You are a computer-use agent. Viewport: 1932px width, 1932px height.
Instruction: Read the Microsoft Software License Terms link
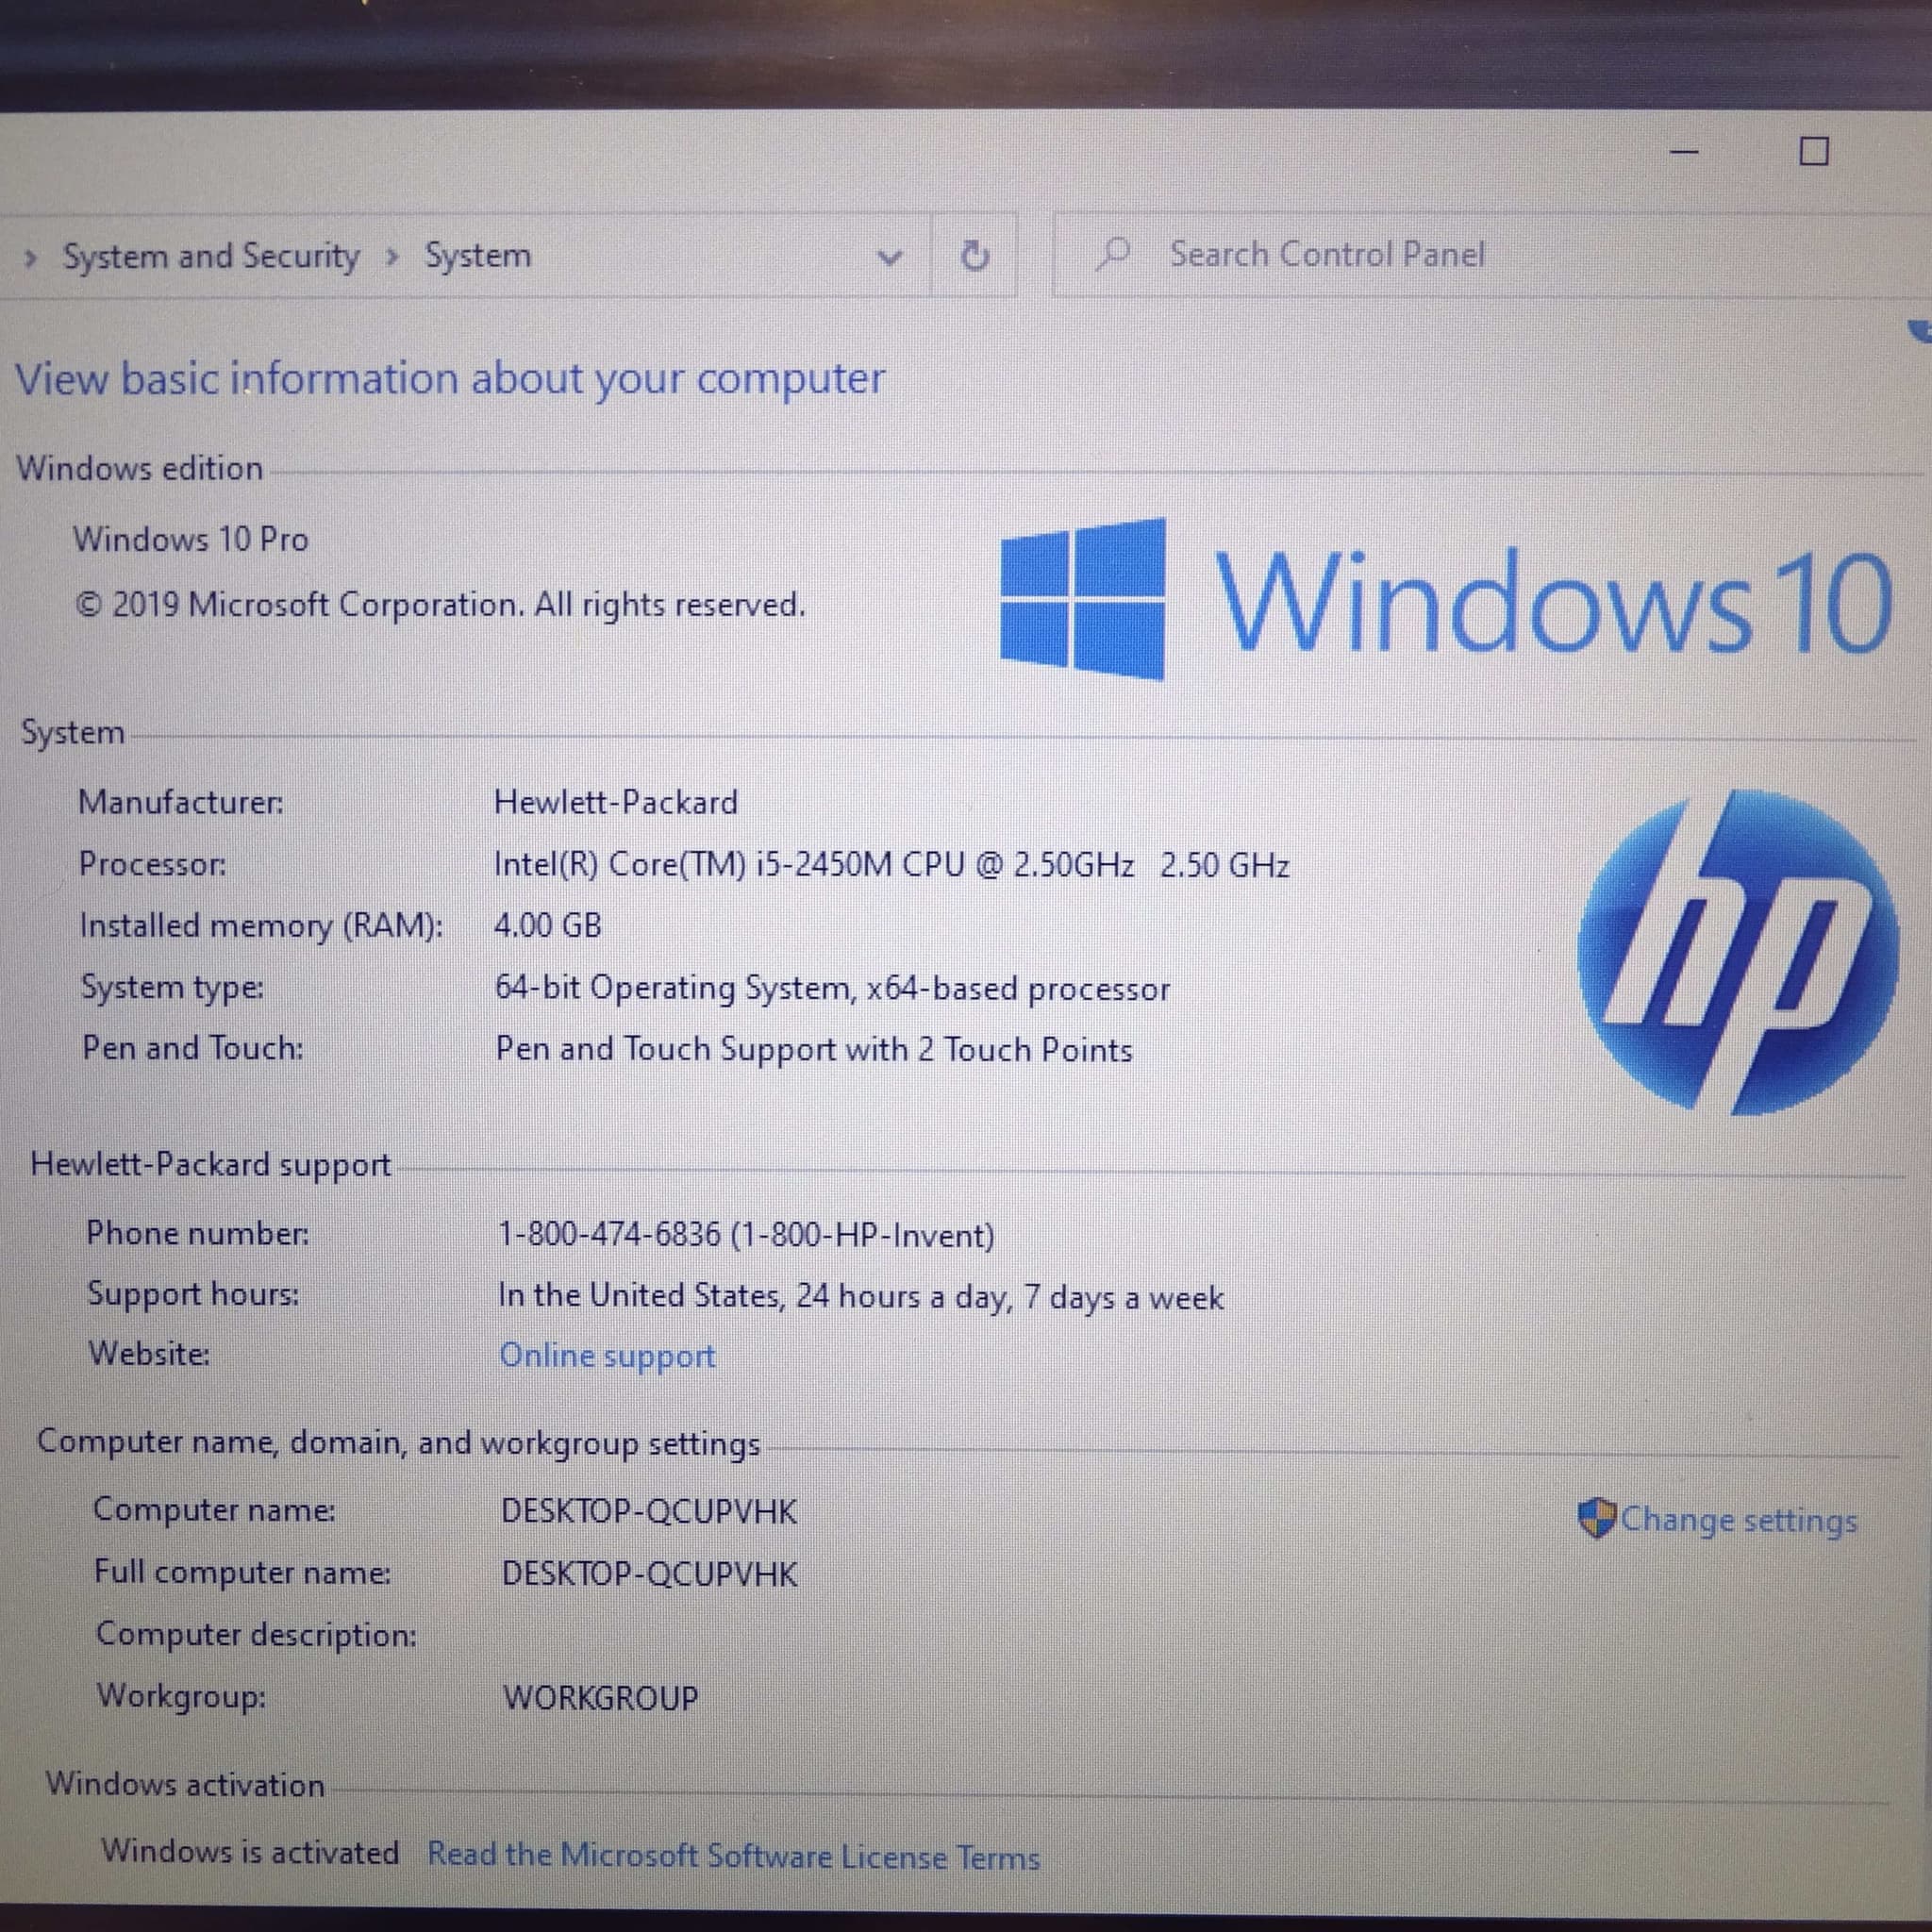pyautogui.click(x=734, y=1856)
